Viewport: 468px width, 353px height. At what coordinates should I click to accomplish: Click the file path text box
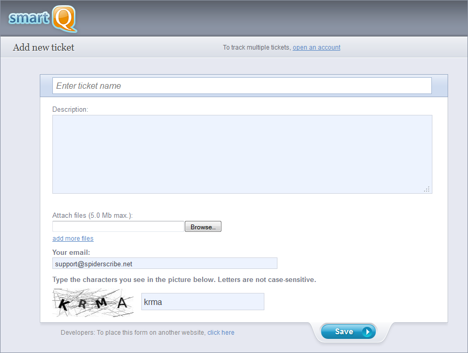(x=118, y=227)
